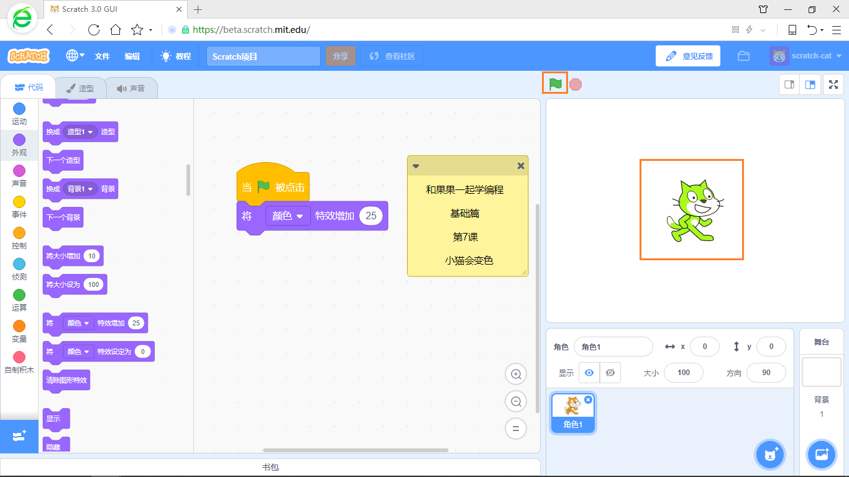849x477 pixels.
Task: Close the yellow comment note
Action: [521, 166]
